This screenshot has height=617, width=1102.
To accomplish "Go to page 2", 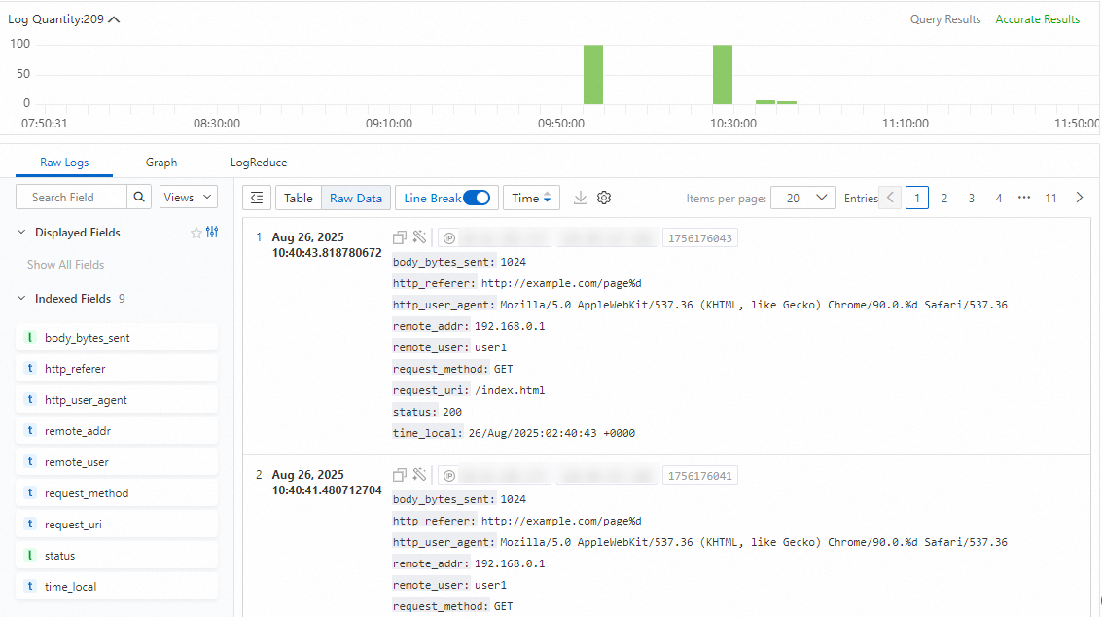I will (x=943, y=198).
